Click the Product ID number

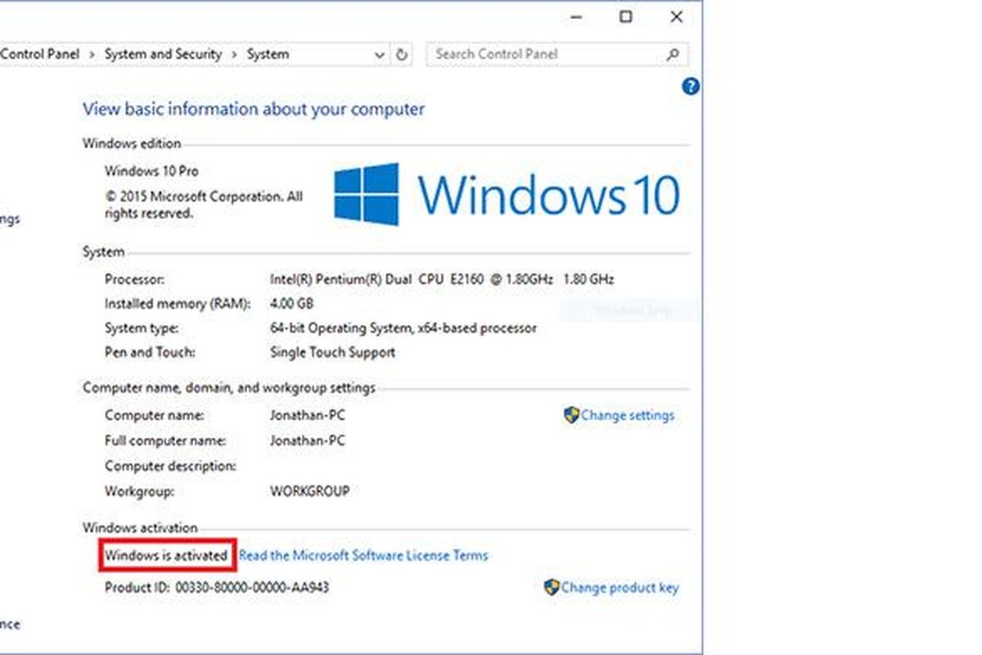[252, 587]
